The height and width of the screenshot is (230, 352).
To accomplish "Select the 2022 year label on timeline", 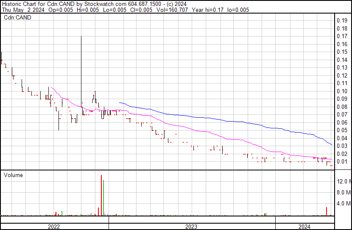I will click(53, 227).
